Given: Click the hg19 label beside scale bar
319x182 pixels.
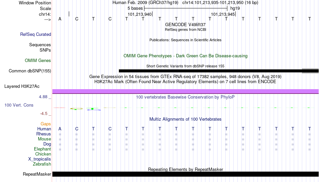Looking at the screenshot, I should point(235,8).
